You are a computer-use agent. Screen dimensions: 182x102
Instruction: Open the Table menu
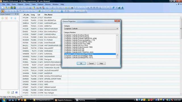tap(34, 4)
